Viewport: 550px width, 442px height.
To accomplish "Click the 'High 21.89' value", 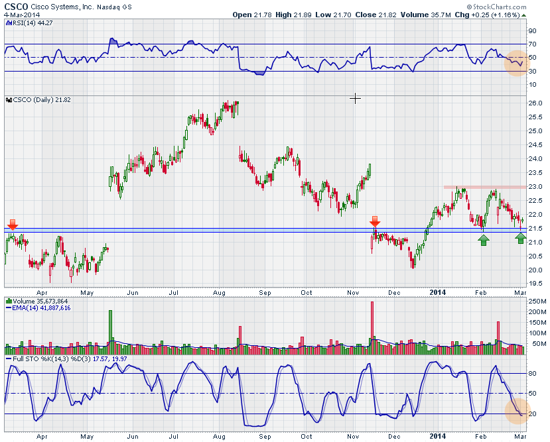I will (x=294, y=15).
